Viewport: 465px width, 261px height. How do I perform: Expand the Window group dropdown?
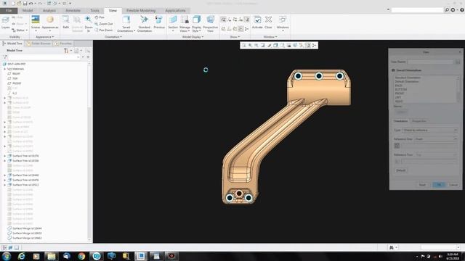point(270,37)
